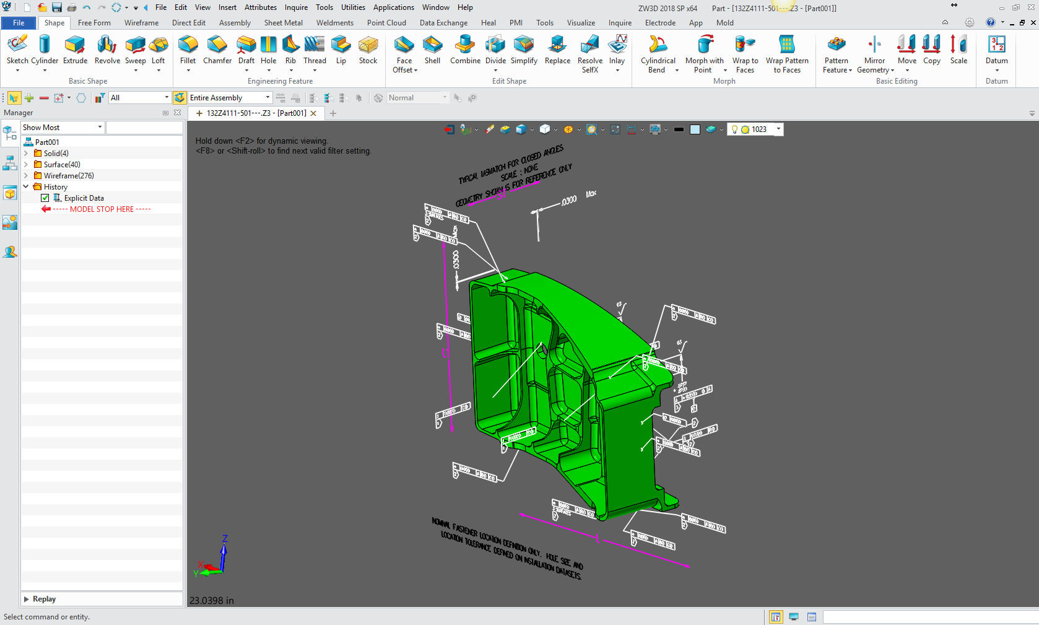Open the Show Most dropdown
Viewport: 1039px width, 625px height.
pos(62,128)
